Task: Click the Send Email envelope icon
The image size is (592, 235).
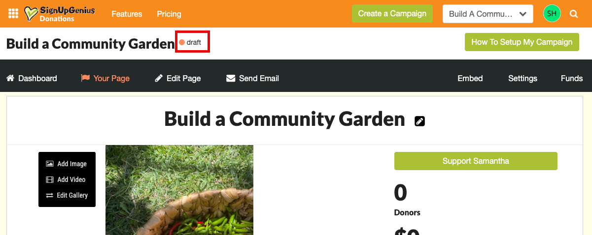Action: point(231,78)
